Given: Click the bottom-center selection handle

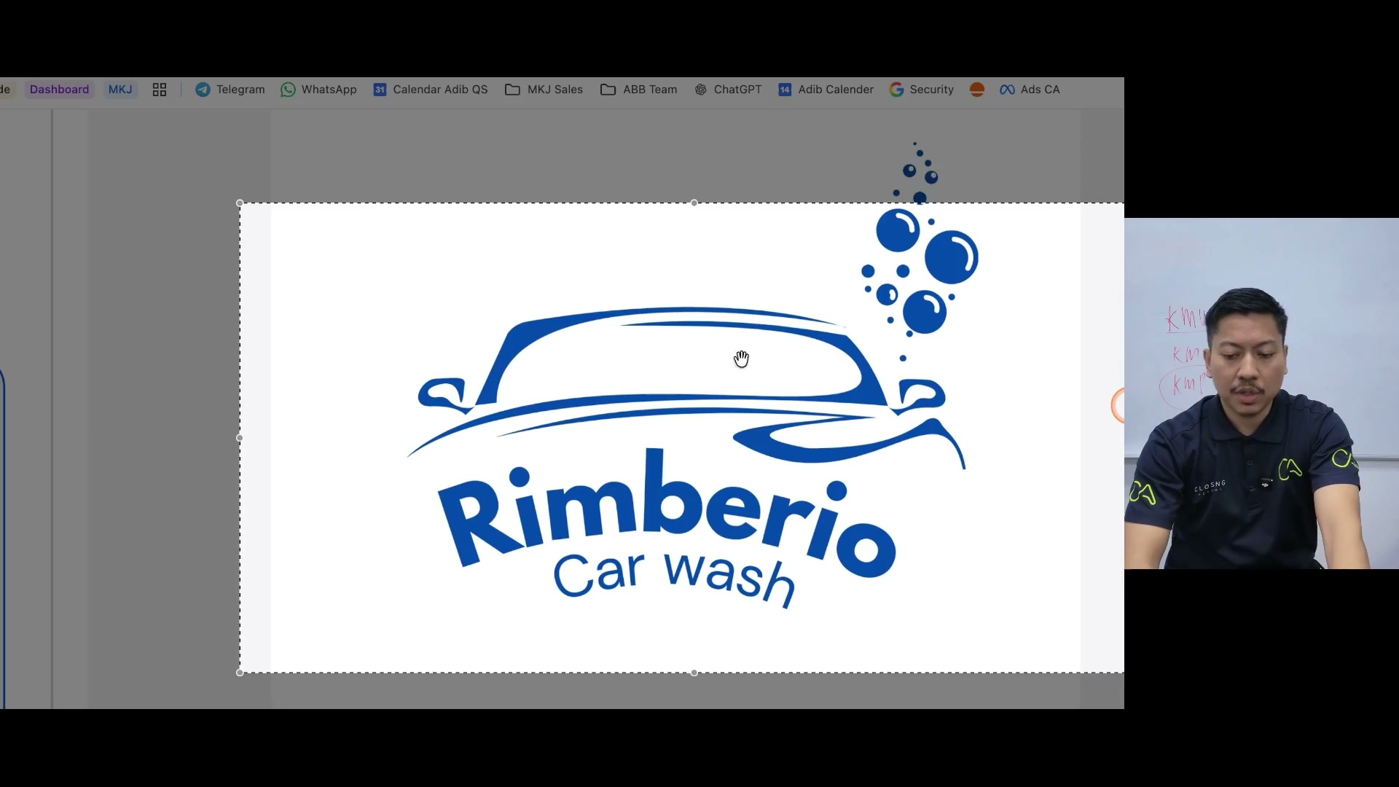Looking at the screenshot, I should tap(694, 673).
